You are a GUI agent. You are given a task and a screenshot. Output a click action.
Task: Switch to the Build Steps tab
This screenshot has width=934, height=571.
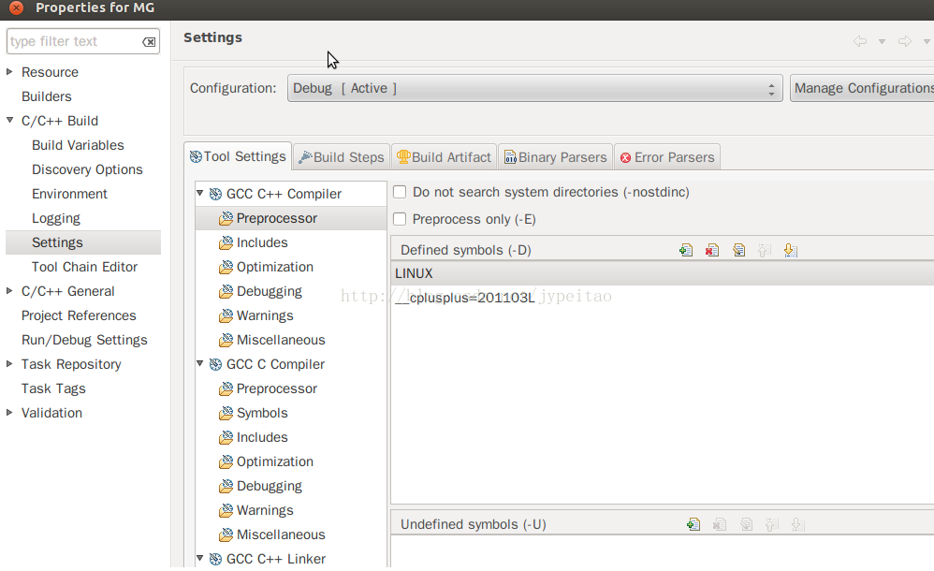tap(342, 157)
